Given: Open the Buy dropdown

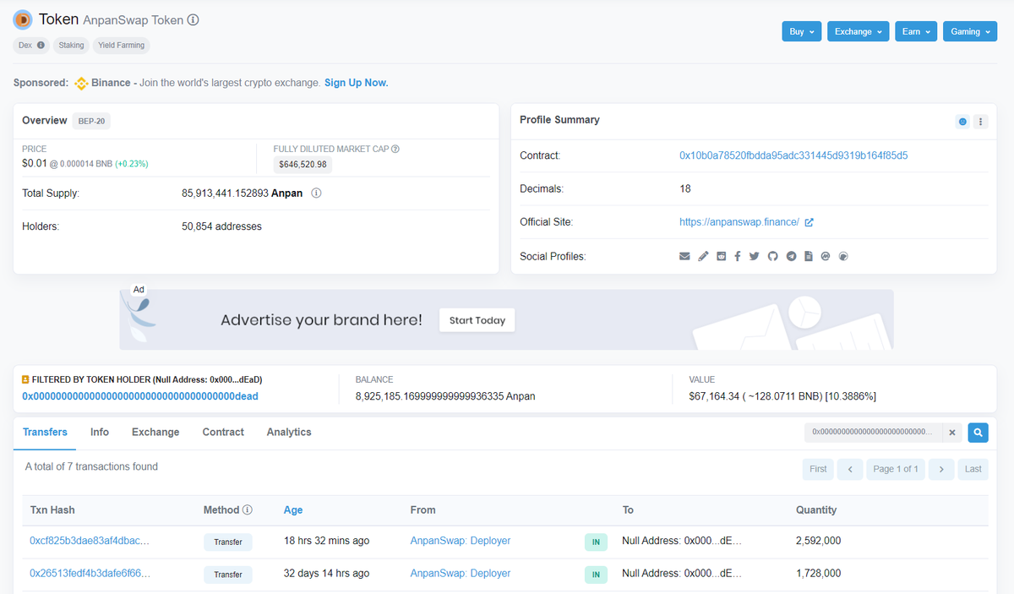Looking at the screenshot, I should click(802, 32).
